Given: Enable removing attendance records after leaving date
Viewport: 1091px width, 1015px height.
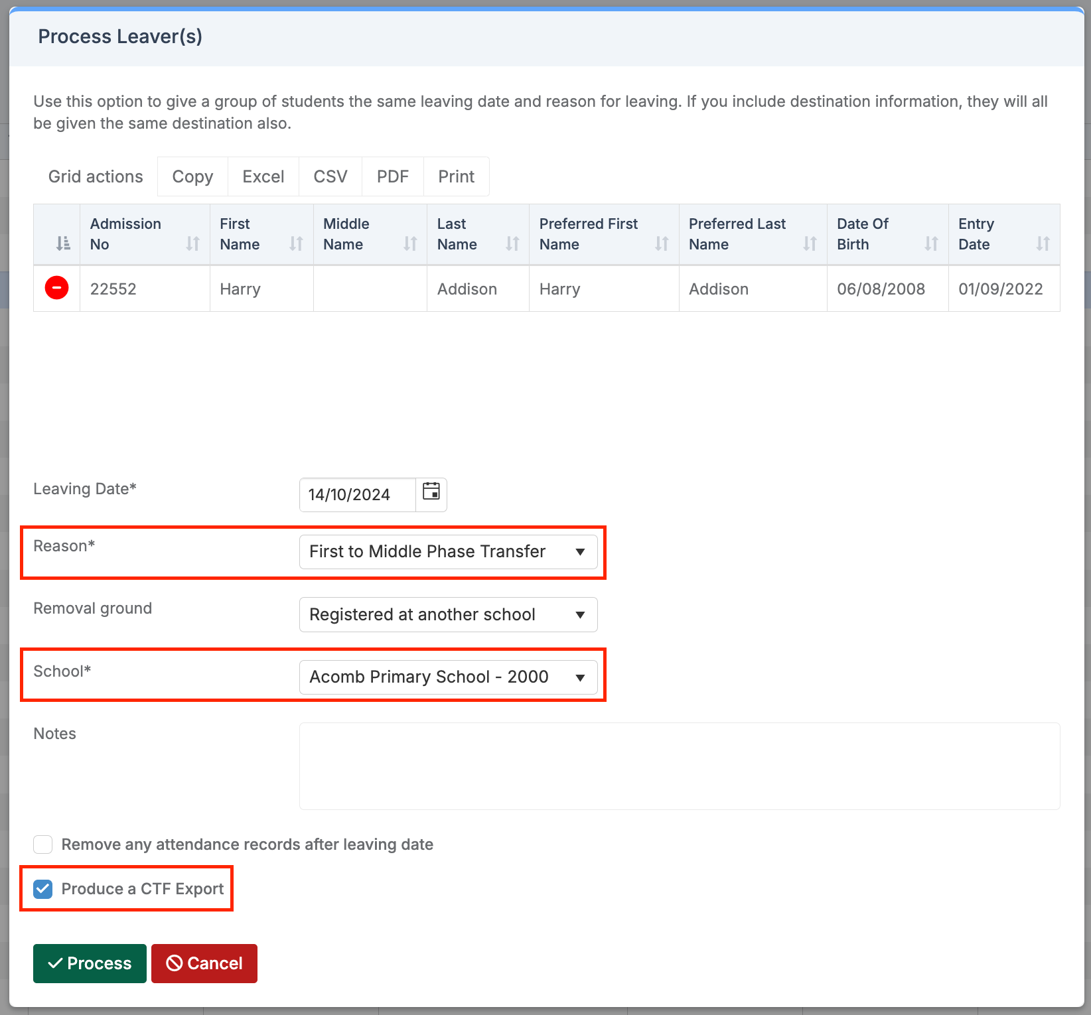Looking at the screenshot, I should [x=42, y=844].
